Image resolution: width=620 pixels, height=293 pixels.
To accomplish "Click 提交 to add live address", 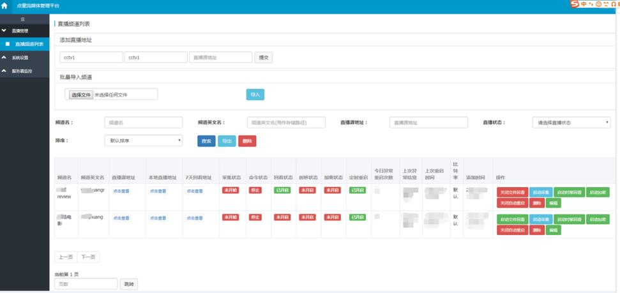I will pyautogui.click(x=263, y=57).
